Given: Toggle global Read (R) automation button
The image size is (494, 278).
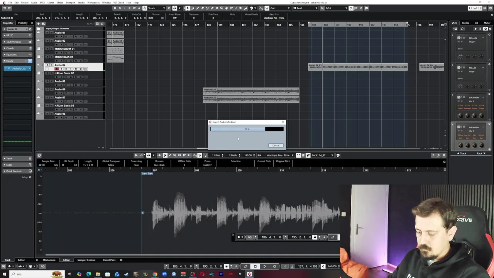Looking at the screenshot, I should pos(129,8).
